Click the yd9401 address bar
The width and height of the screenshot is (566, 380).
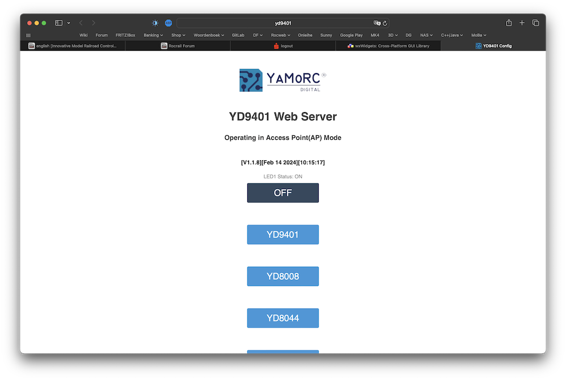(282, 23)
